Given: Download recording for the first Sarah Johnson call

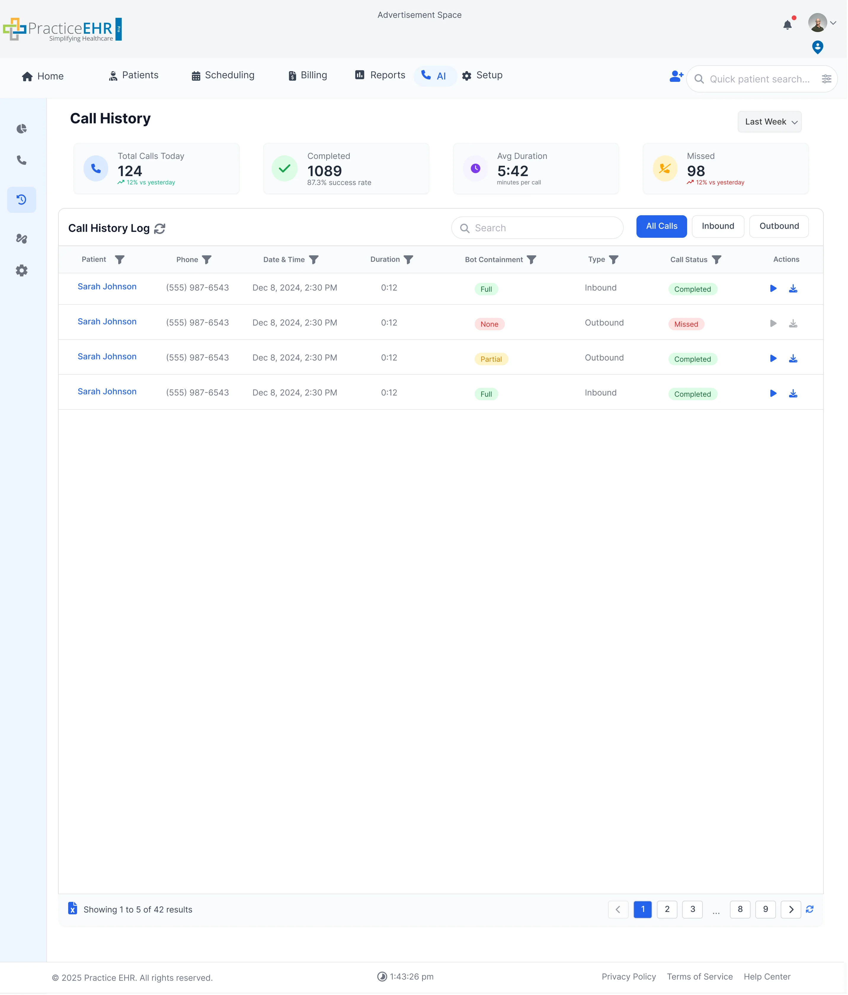Looking at the screenshot, I should [x=793, y=288].
